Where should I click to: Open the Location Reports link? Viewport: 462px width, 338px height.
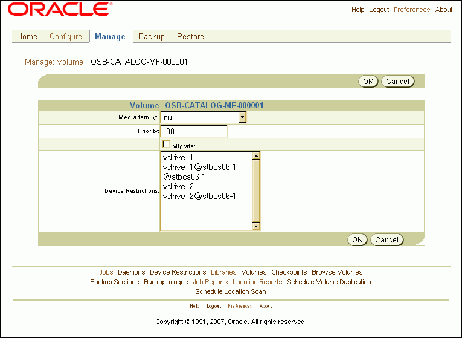(257, 282)
